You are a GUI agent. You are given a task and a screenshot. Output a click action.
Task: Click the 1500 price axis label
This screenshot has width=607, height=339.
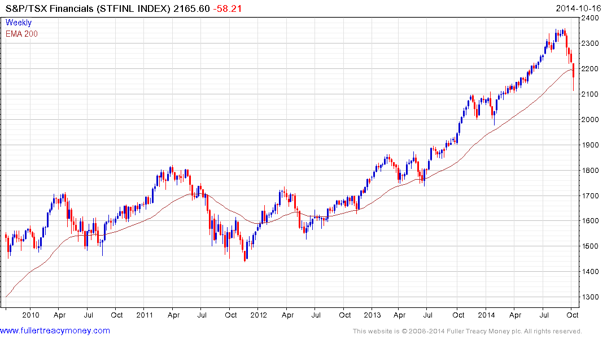point(590,246)
